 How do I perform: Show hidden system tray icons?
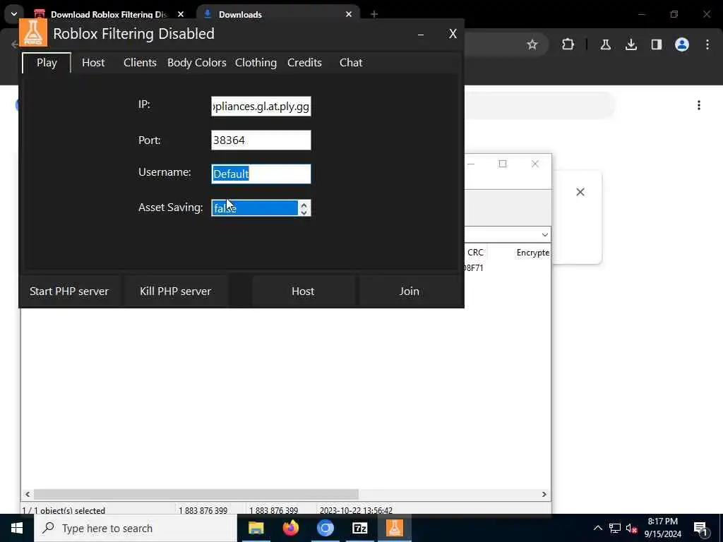click(597, 528)
